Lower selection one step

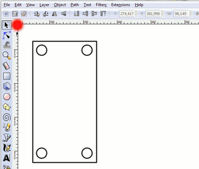point(85,14)
